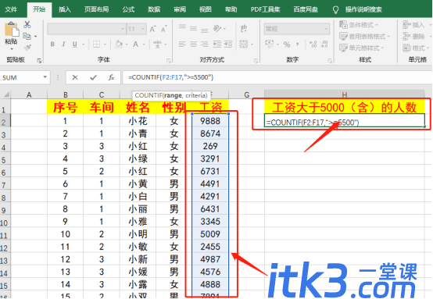Apply percent style
The width and height of the screenshot is (433, 299).
click(287, 44)
